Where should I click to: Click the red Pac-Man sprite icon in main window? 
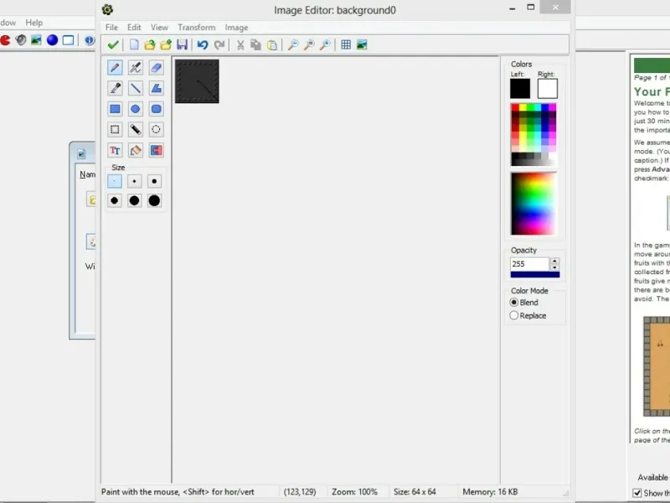(x=5, y=40)
